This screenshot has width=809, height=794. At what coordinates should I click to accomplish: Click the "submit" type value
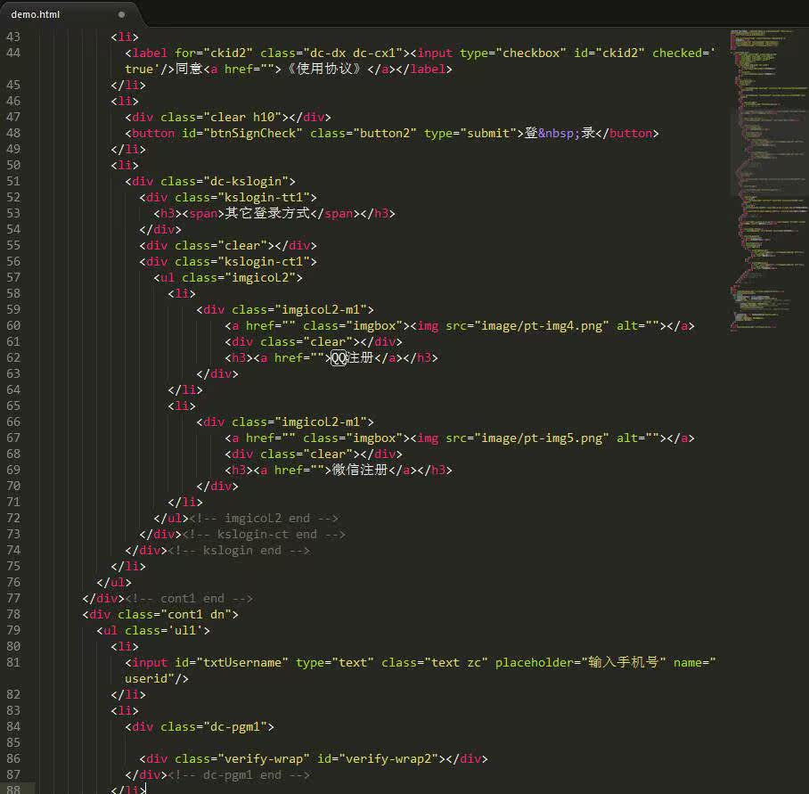tap(488, 133)
